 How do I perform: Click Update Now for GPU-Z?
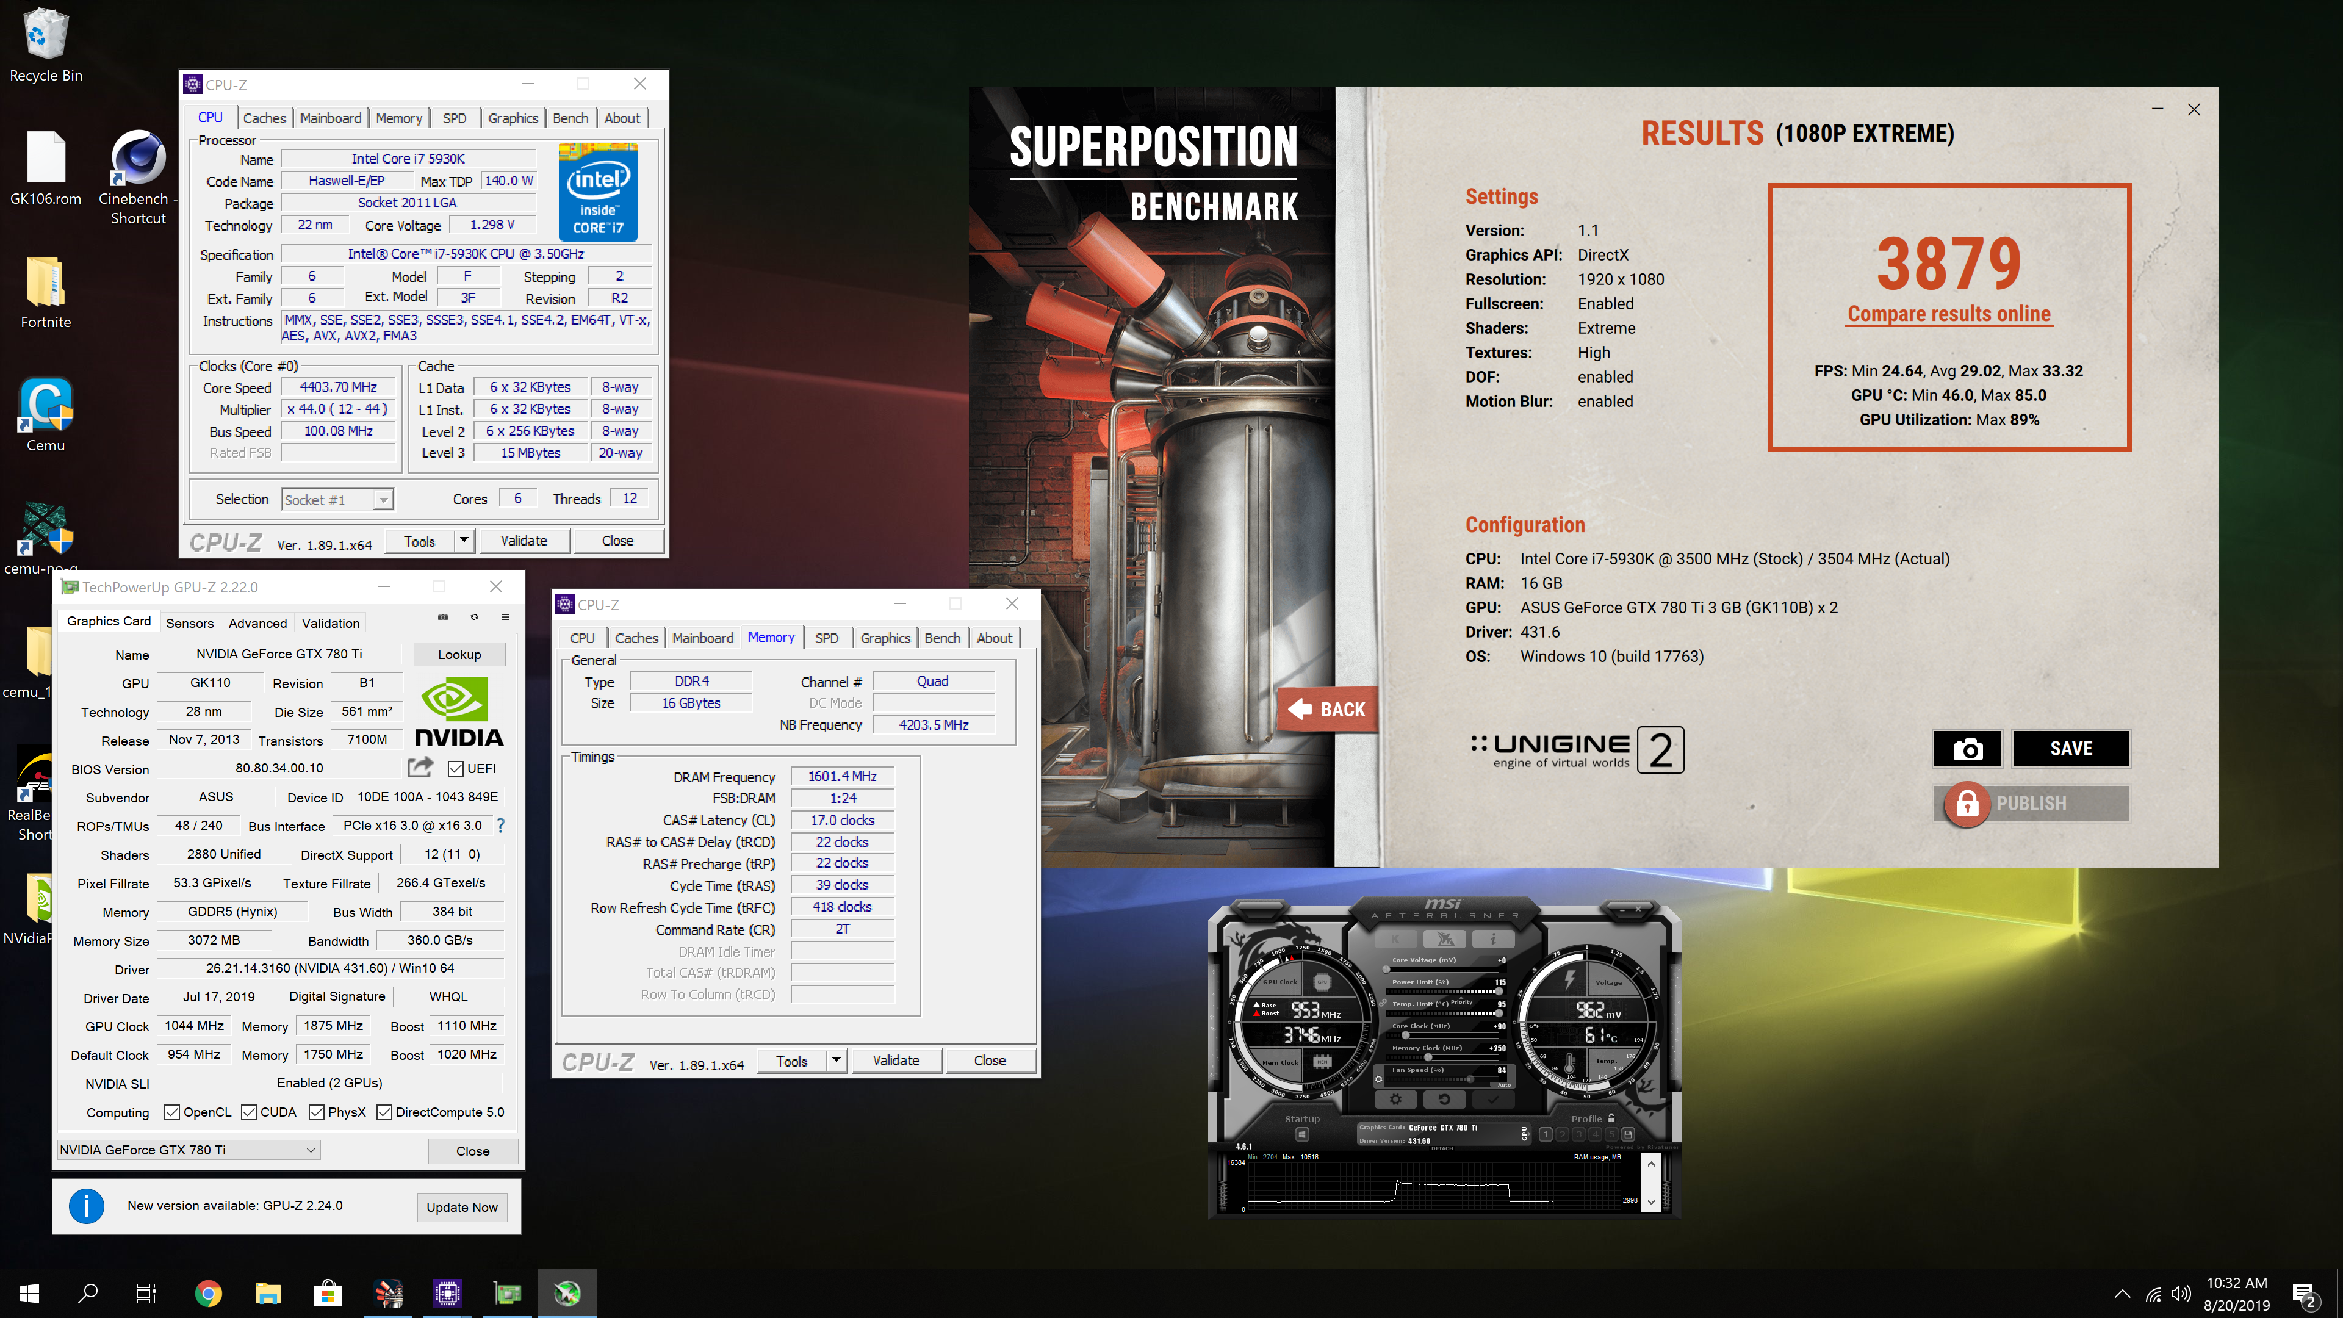point(462,1207)
